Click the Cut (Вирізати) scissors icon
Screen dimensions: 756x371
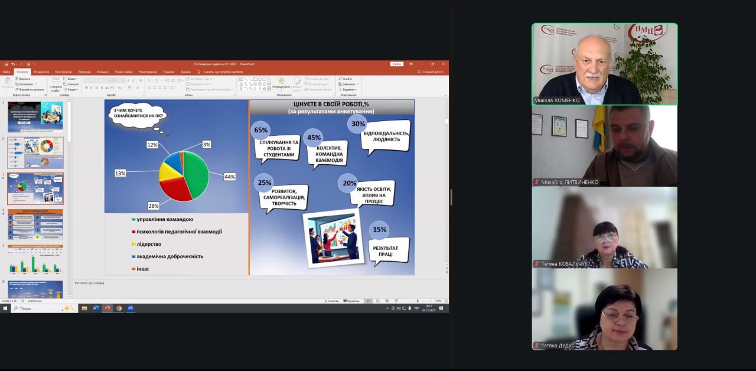coord(17,79)
